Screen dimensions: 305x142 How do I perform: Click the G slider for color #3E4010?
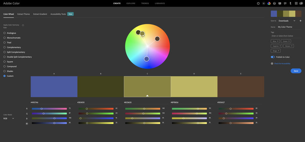click(x=96, y=113)
